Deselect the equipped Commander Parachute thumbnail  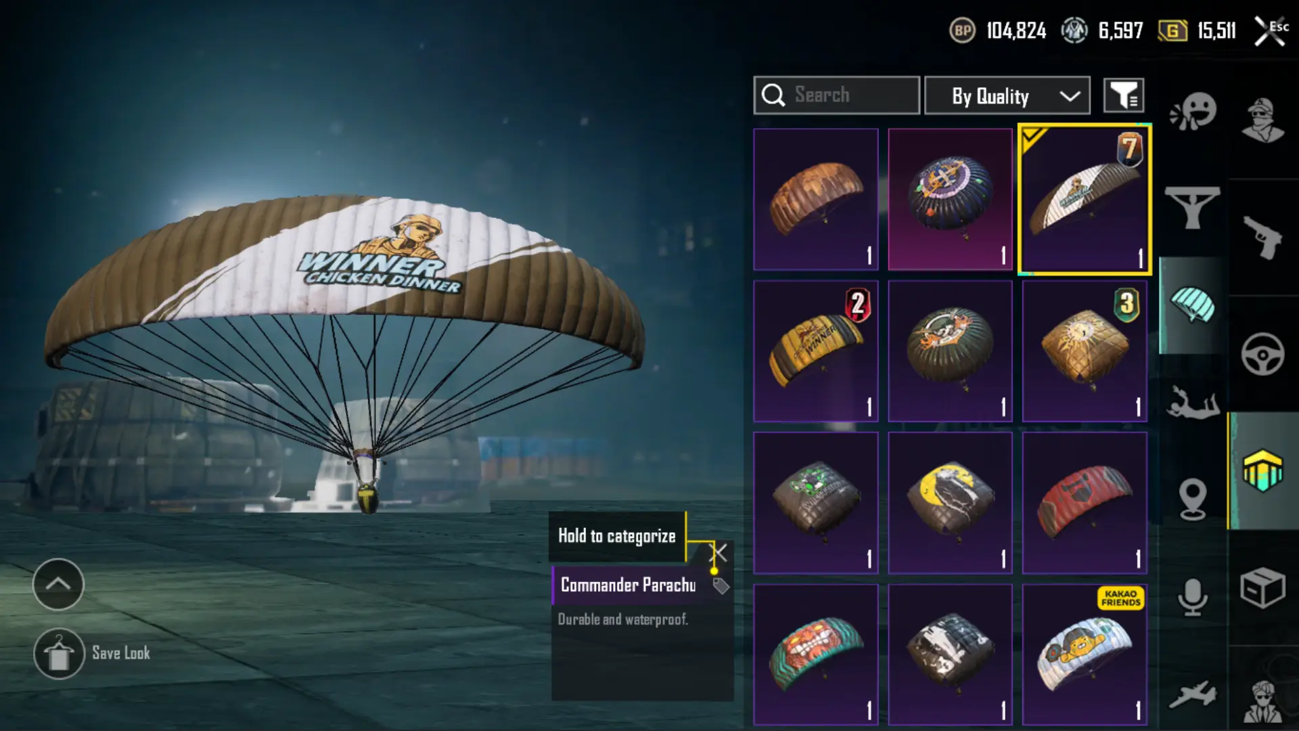point(1085,200)
